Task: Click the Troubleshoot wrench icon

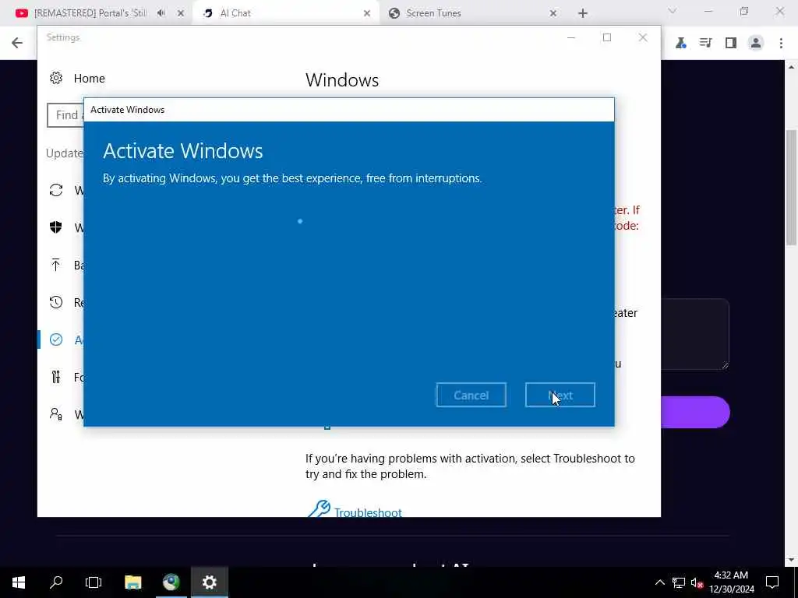Action: [x=319, y=509]
